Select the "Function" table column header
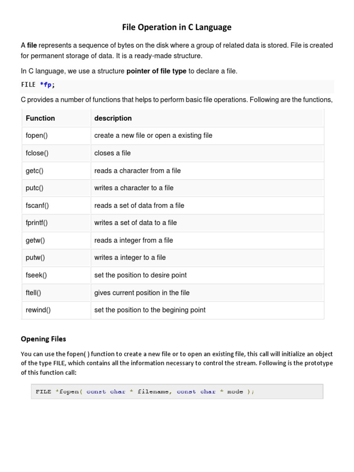Screen dimensions: 354x472 tap(41, 118)
